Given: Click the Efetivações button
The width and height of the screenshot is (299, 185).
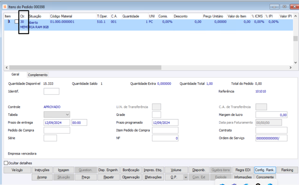Looking at the screenshot, I should 153,177.
